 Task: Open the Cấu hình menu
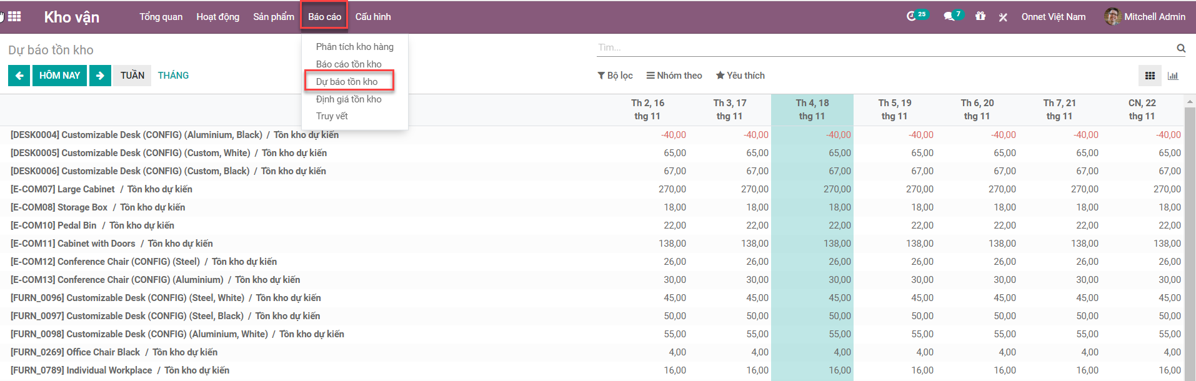373,17
